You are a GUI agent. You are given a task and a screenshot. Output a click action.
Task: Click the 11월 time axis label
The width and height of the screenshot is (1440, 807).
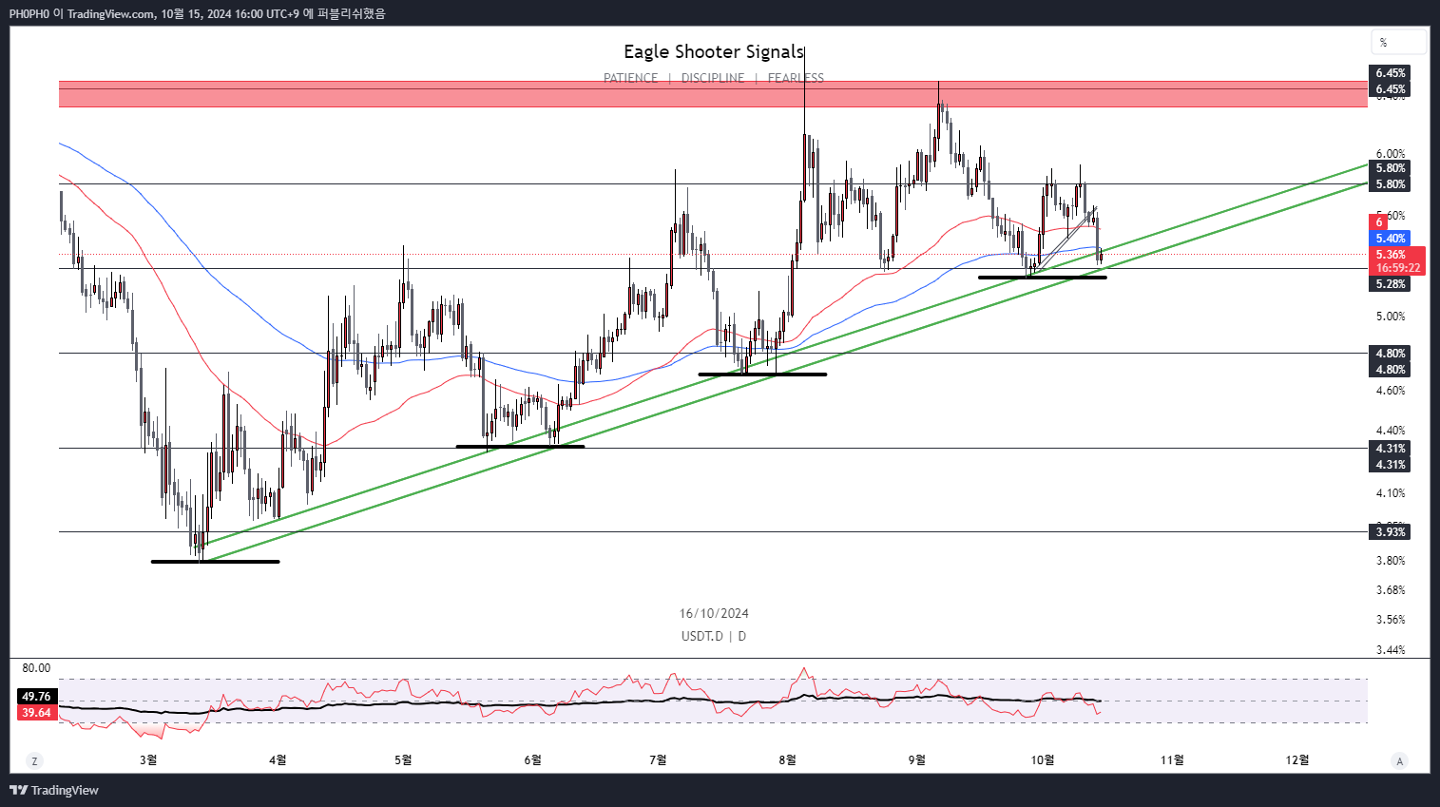(1172, 759)
